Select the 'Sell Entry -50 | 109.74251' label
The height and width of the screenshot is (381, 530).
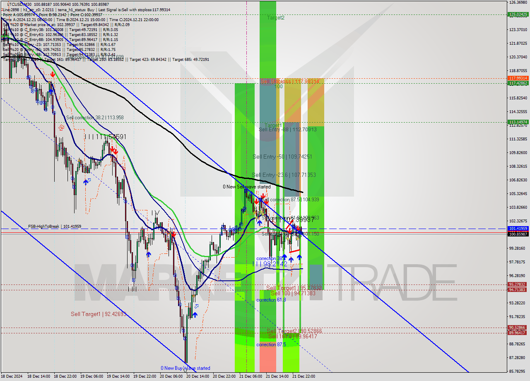282,157
